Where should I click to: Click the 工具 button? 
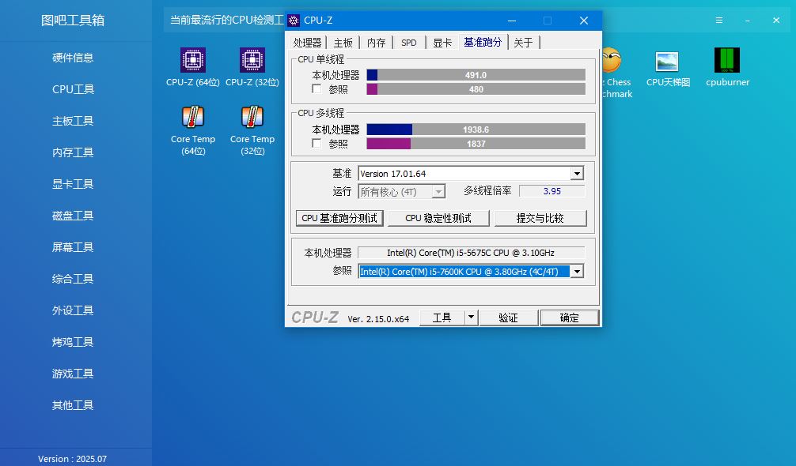442,318
